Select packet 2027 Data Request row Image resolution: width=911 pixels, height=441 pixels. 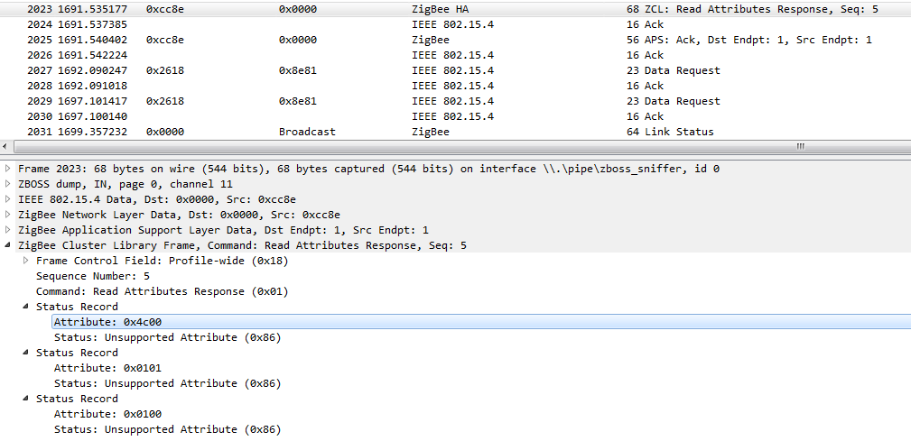click(x=455, y=70)
